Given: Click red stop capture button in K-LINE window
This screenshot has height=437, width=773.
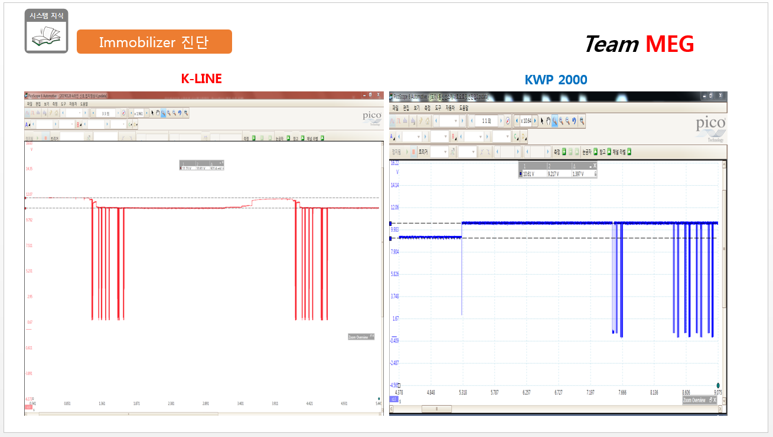Looking at the screenshot, I should point(45,138).
